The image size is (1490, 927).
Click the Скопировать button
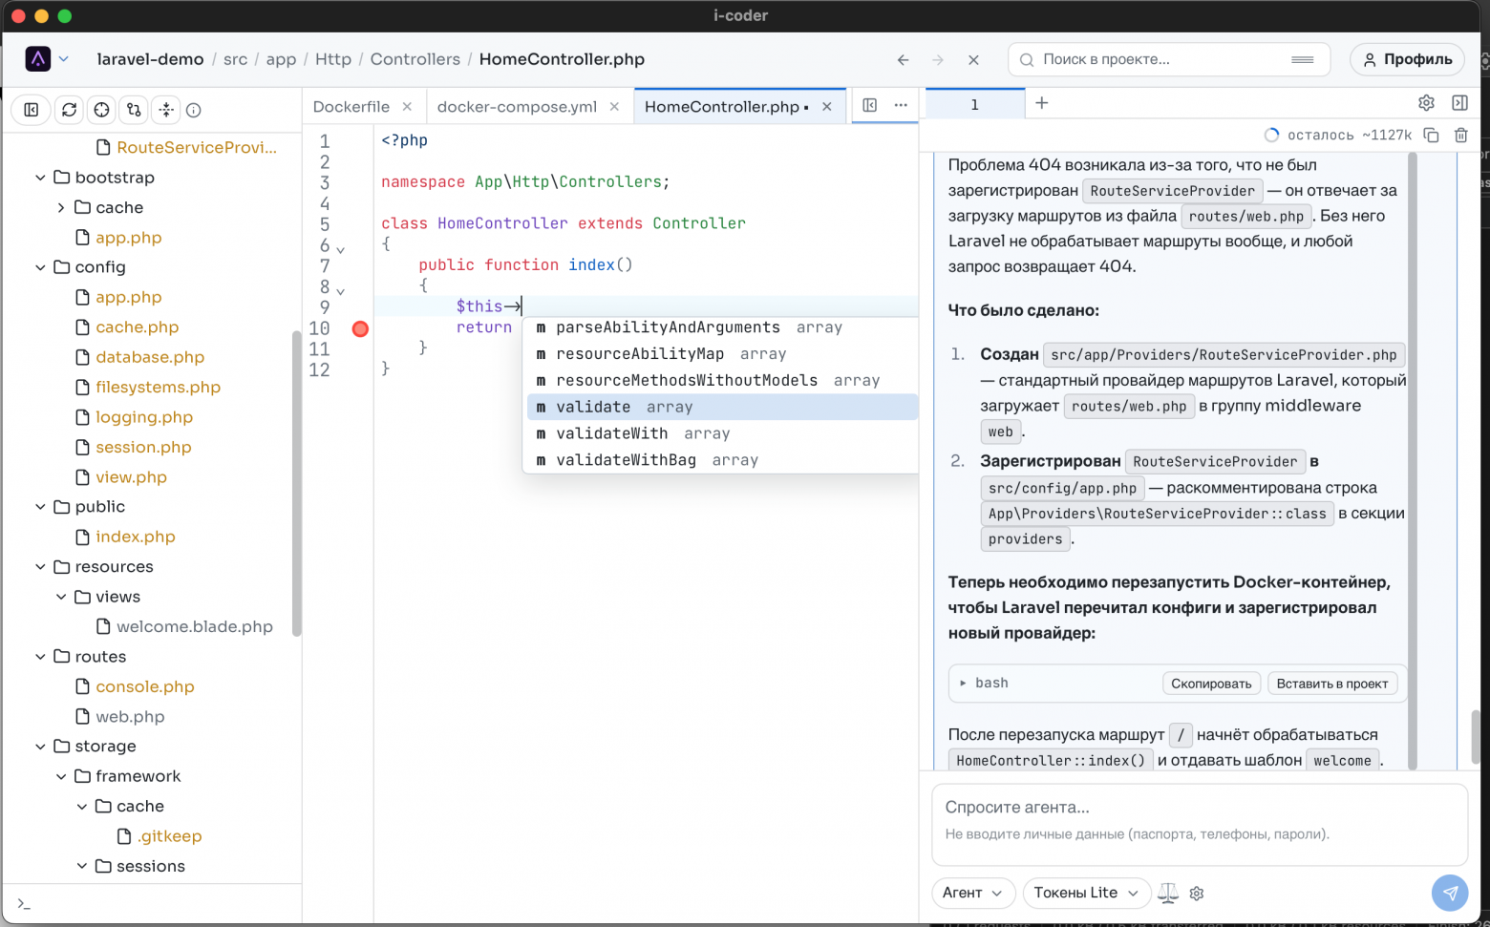pyautogui.click(x=1211, y=684)
